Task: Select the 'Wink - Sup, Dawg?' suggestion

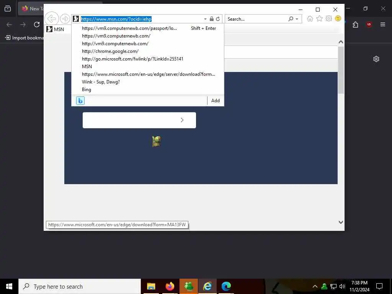Action: point(148,82)
